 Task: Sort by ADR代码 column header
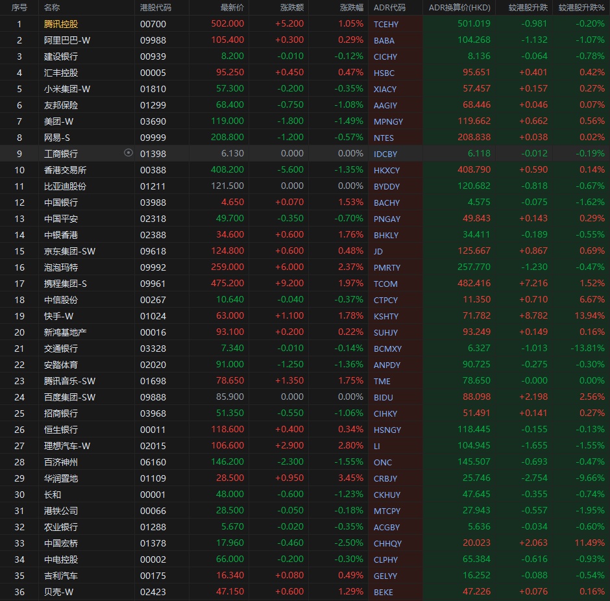[x=389, y=7]
